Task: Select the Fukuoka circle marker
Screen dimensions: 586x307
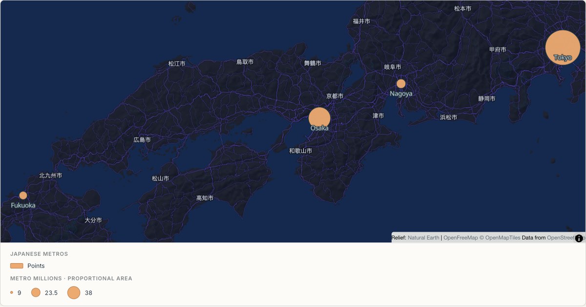Action: point(23,195)
